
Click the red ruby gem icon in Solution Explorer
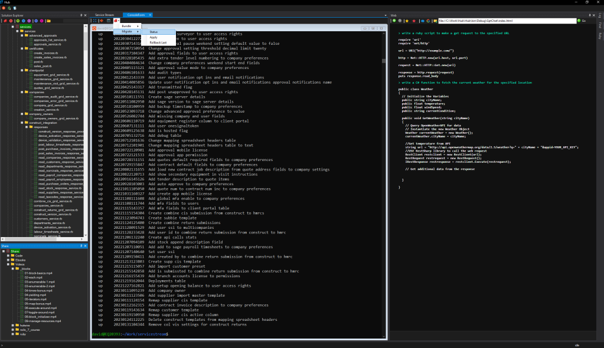[x=5, y=21]
